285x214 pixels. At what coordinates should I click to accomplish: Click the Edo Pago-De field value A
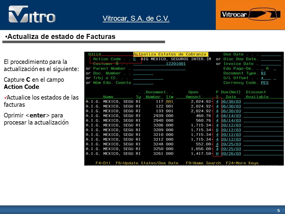click(267, 69)
